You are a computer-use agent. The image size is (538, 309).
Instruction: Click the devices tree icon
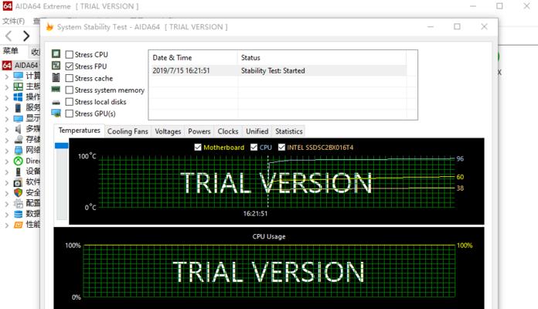(x=19, y=171)
